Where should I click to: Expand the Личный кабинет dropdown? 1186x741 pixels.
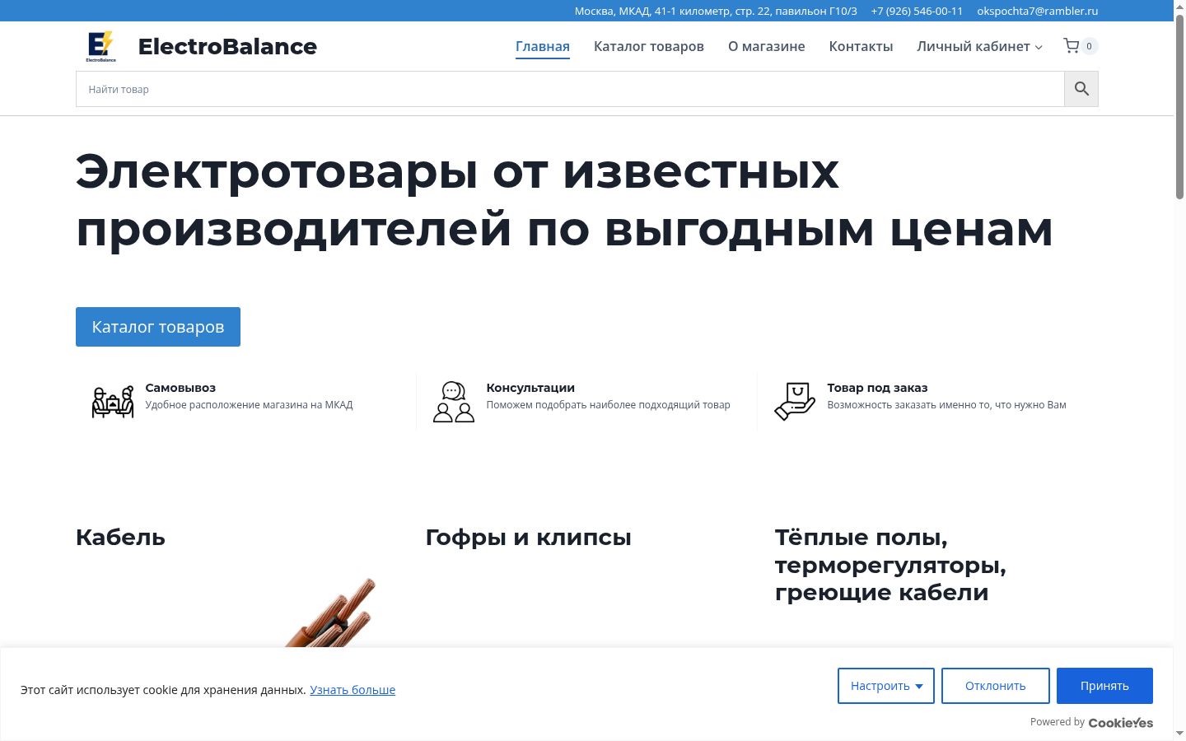click(979, 47)
